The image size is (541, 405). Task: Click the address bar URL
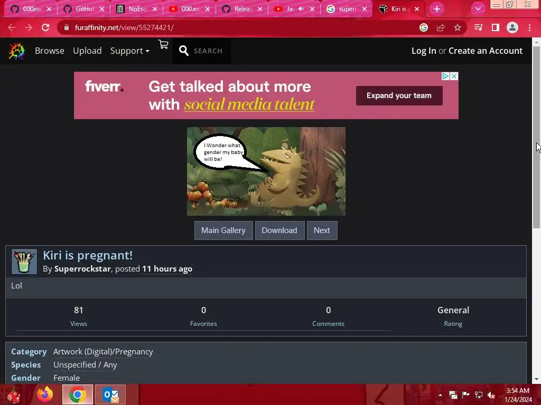pyautogui.click(x=124, y=27)
